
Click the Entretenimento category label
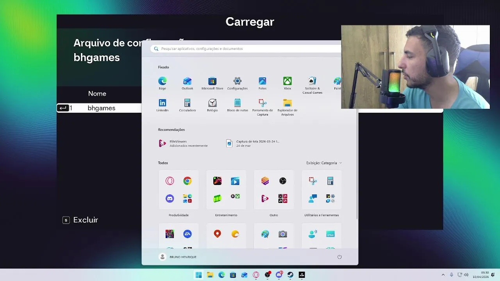point(226,215)
